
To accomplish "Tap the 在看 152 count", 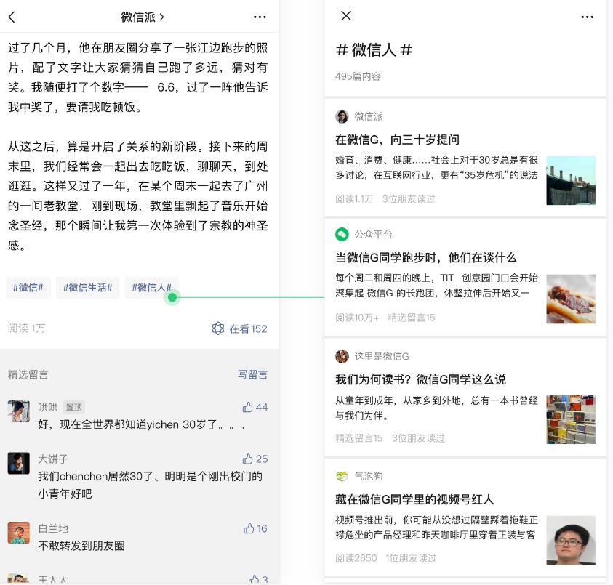I will [x=248, y=328].
